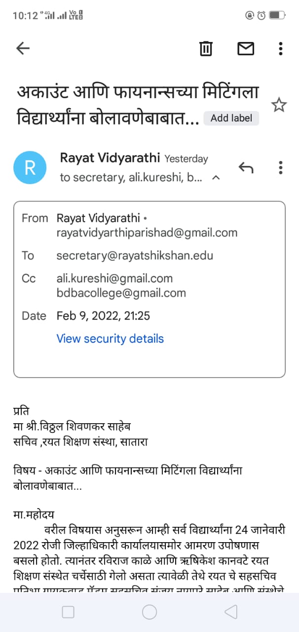The image size is (299, 632).
Task: Open the top three-dot overflow menu
Action: coord(280,48)
